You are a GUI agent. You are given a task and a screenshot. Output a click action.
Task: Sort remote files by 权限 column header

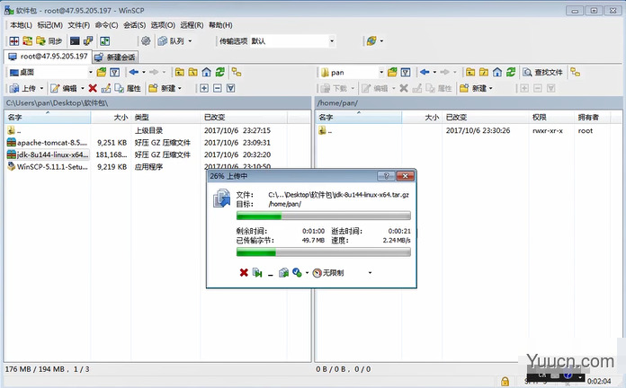click(551, 118)
